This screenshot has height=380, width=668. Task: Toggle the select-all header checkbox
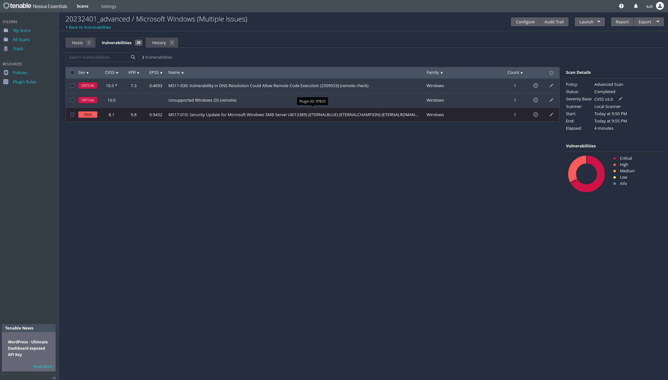72,73
